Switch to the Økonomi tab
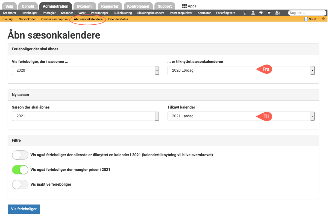This screenshot has width=328, height=216. 85,6
